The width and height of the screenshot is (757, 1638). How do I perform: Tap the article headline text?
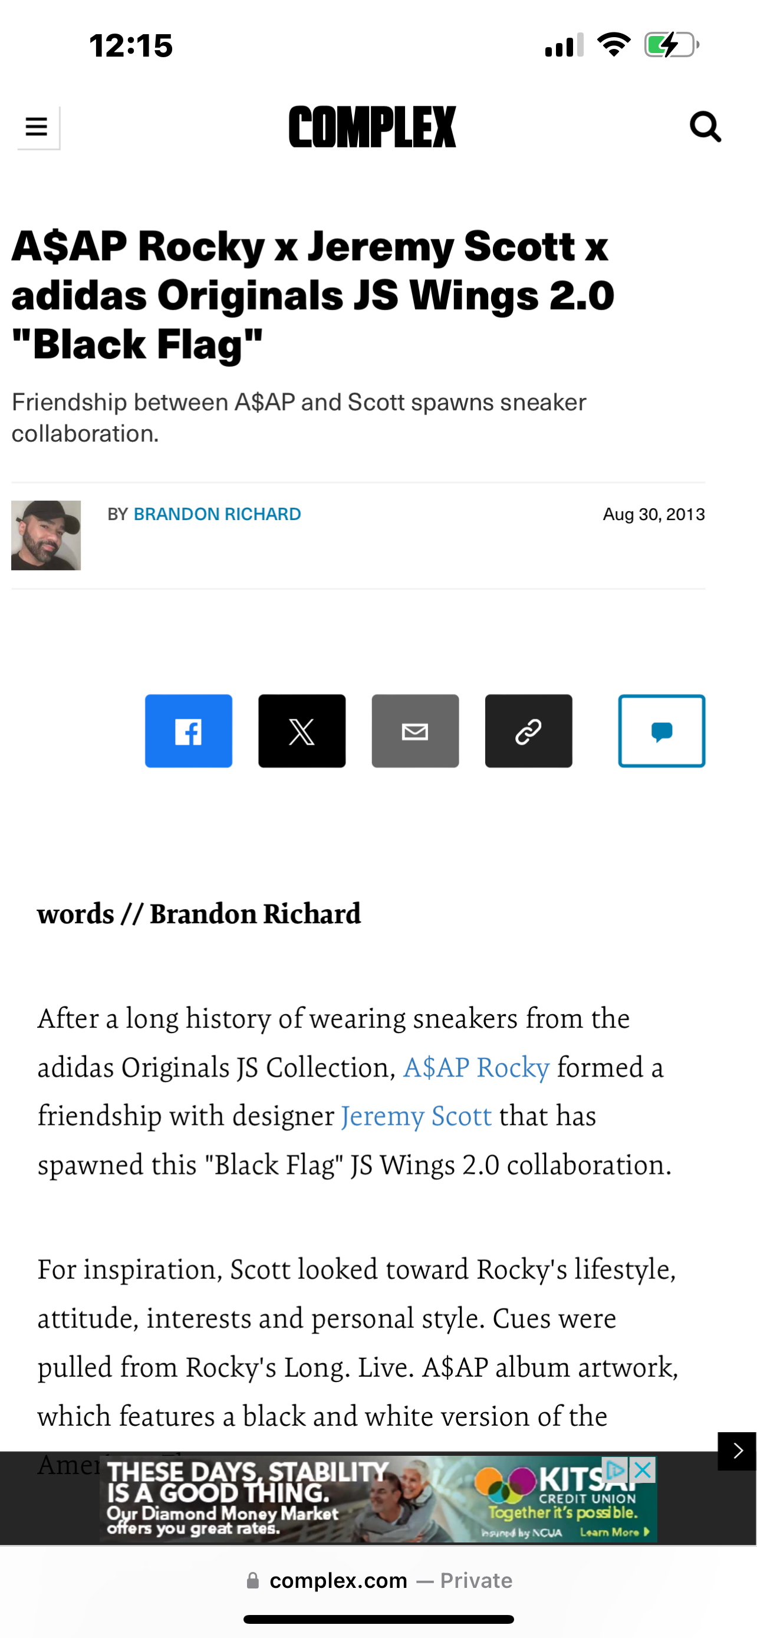coord(312,295)
